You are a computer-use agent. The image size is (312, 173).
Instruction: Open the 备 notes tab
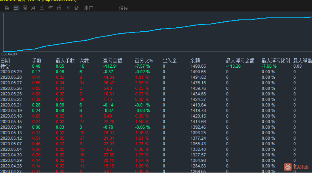[x=76, y=8]
